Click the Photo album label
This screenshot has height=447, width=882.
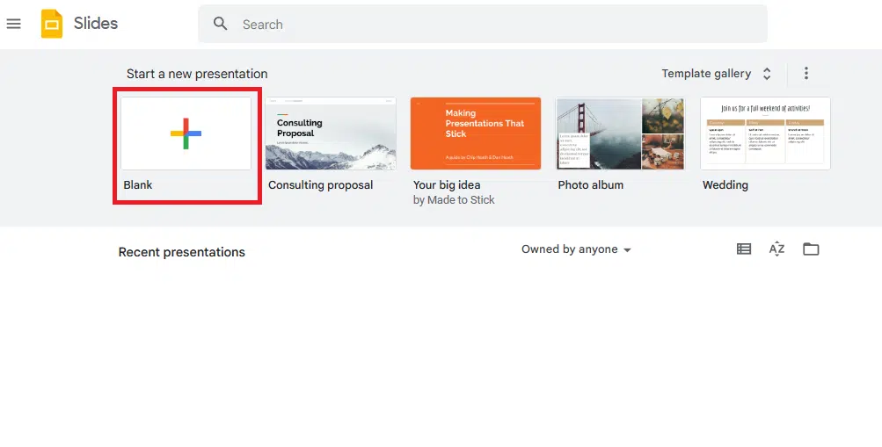(590, 185)
